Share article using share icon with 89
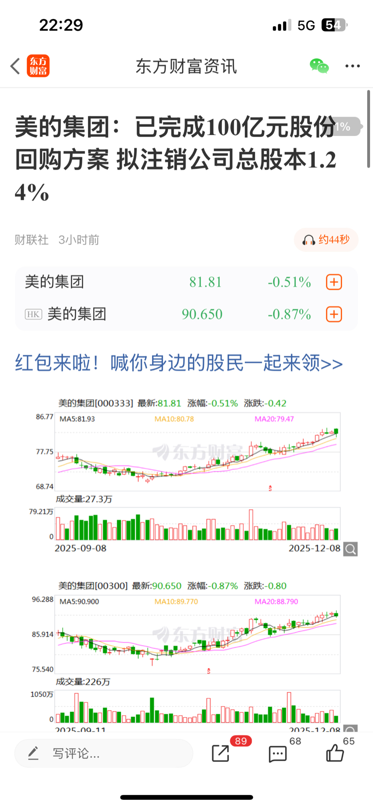The width and height of the screenshot is (373, 808). pyautogui.click(x=221, y=753)
